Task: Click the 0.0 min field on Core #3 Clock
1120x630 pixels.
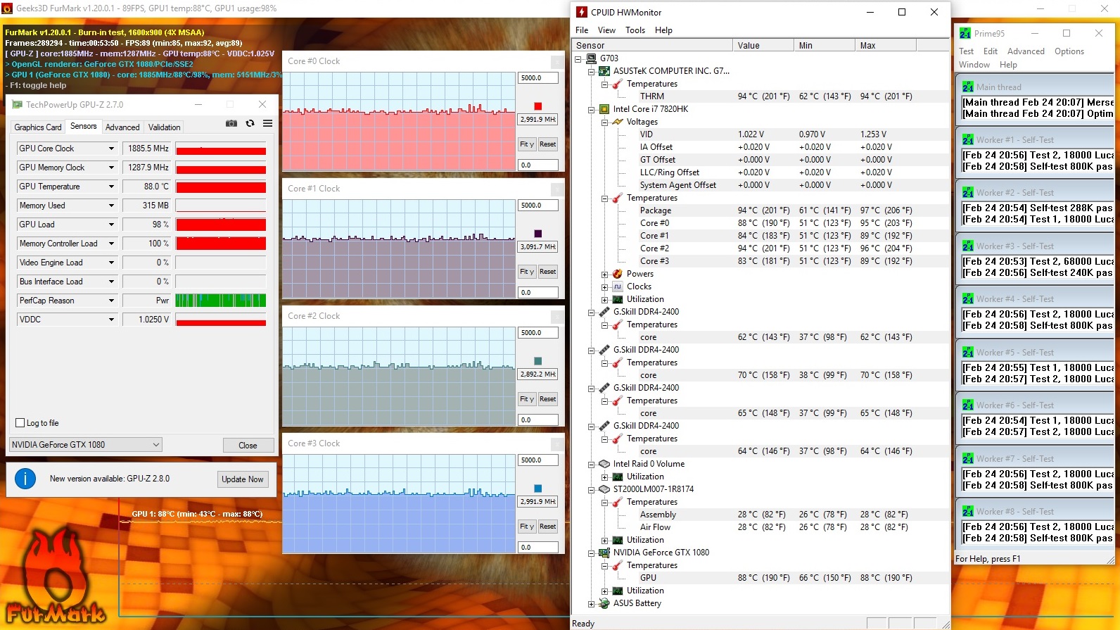Action: tap(538, 548)
